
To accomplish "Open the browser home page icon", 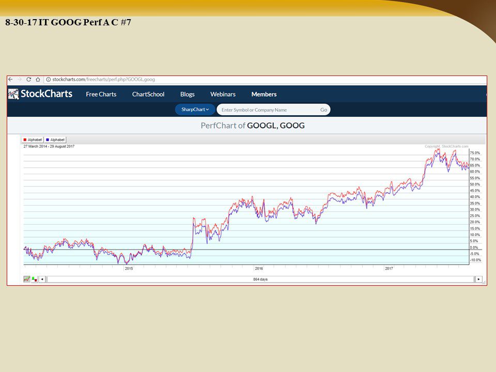I will (38, 80).
